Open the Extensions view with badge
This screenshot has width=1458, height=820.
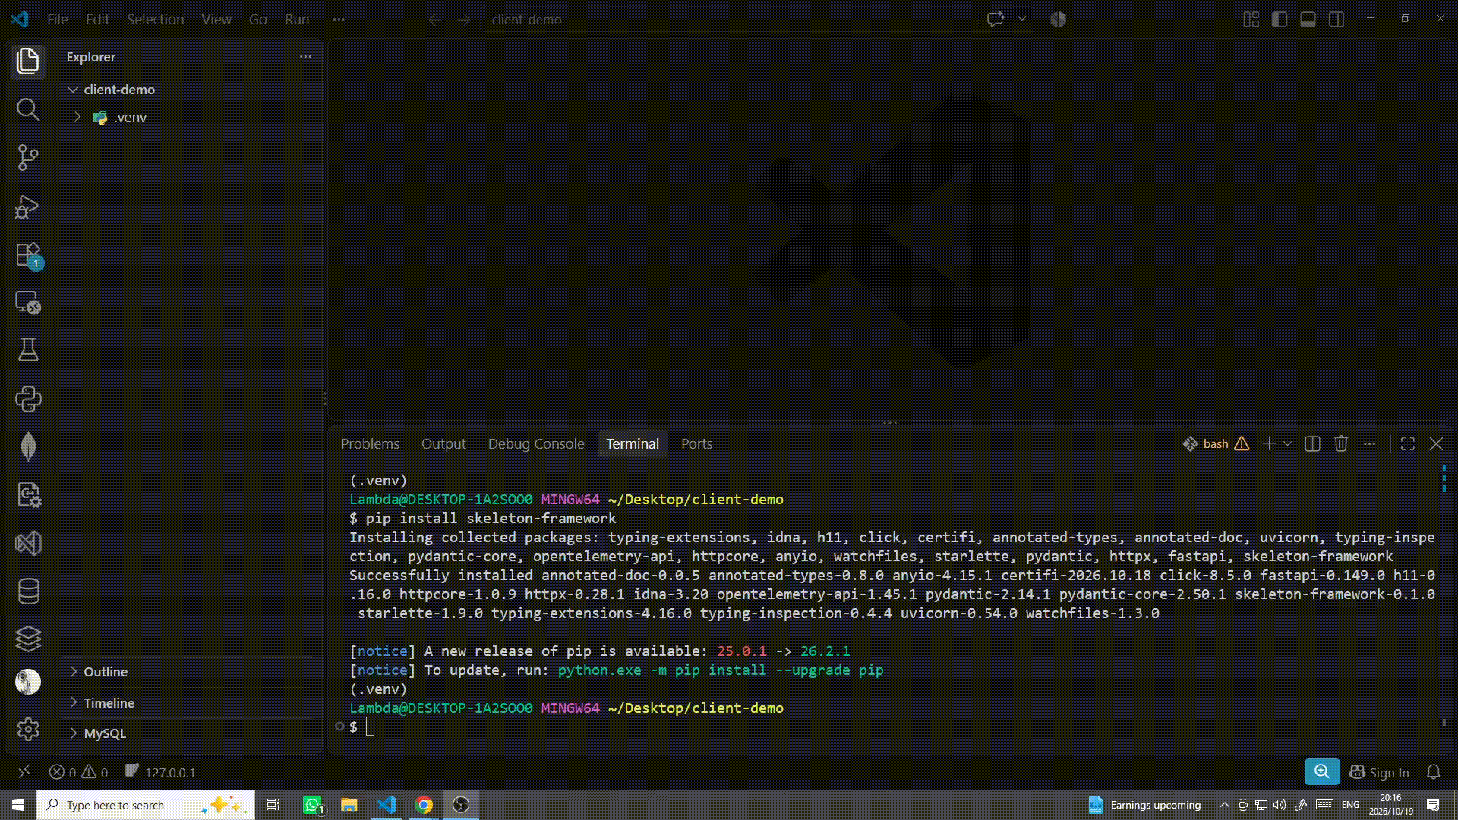pos(28,256)
